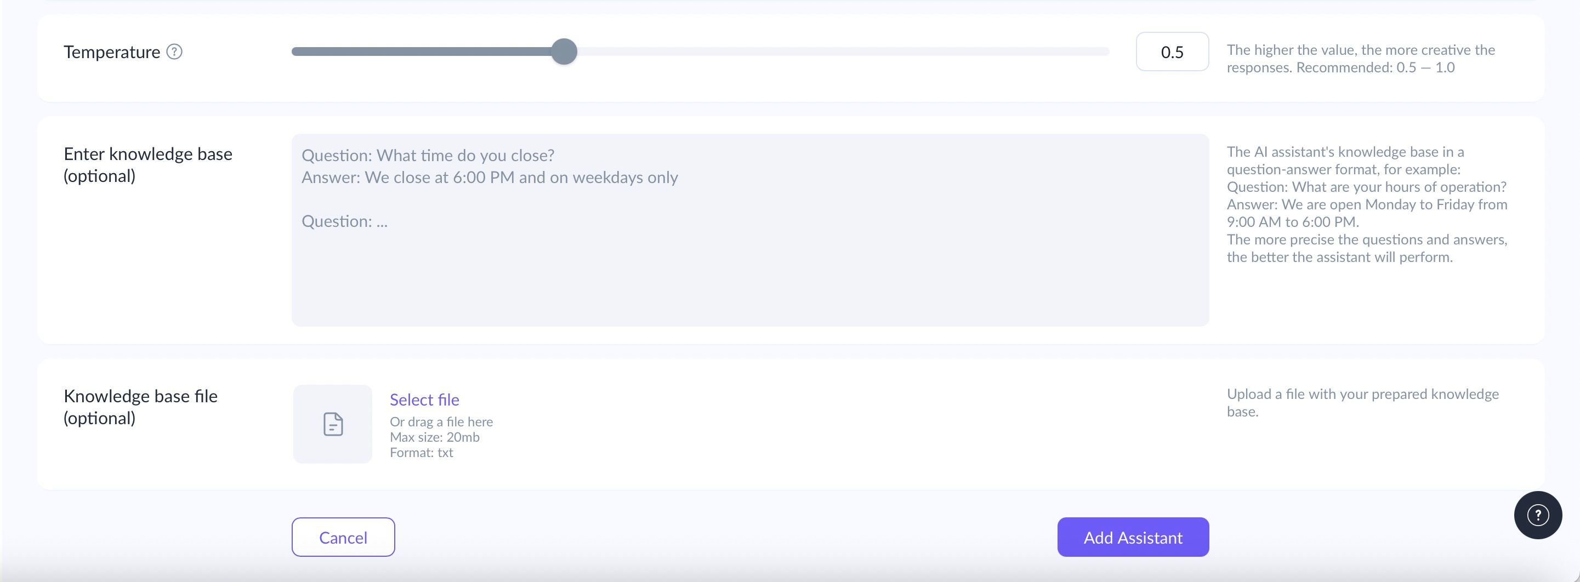Click the "Or drag a file here" text

point(441,422)
